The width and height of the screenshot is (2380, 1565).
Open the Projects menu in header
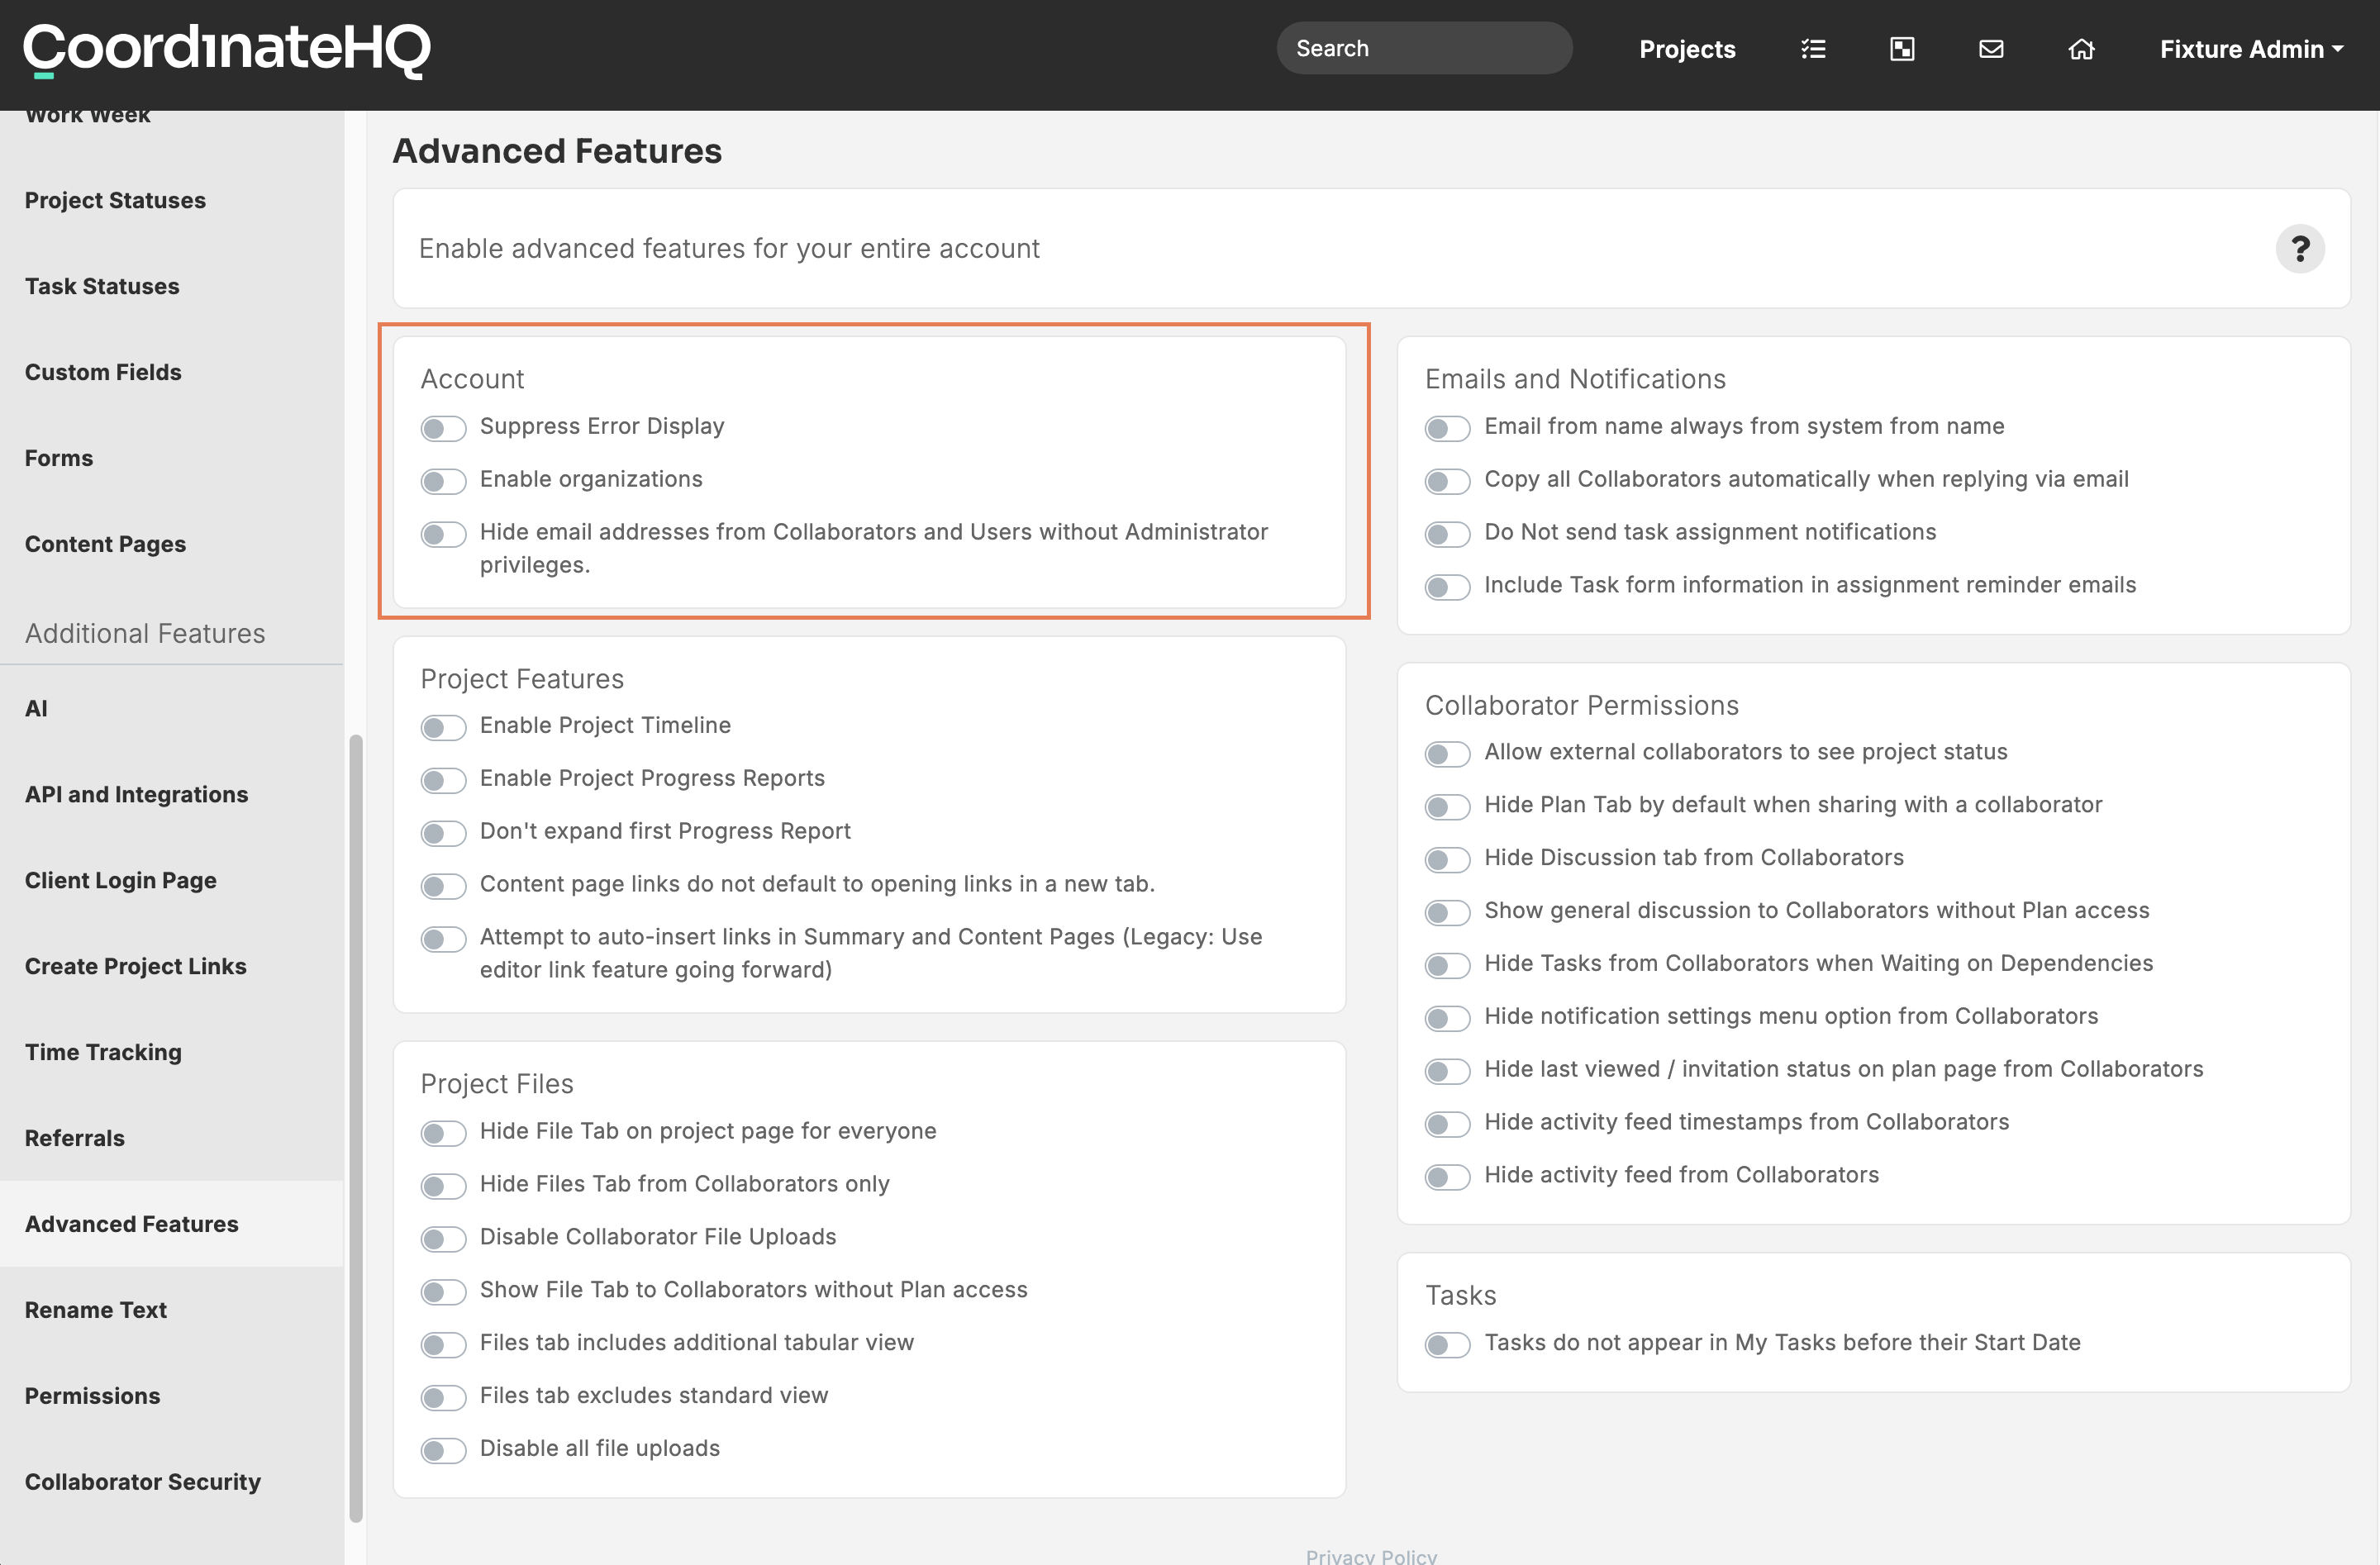[x=1687, y=49]
